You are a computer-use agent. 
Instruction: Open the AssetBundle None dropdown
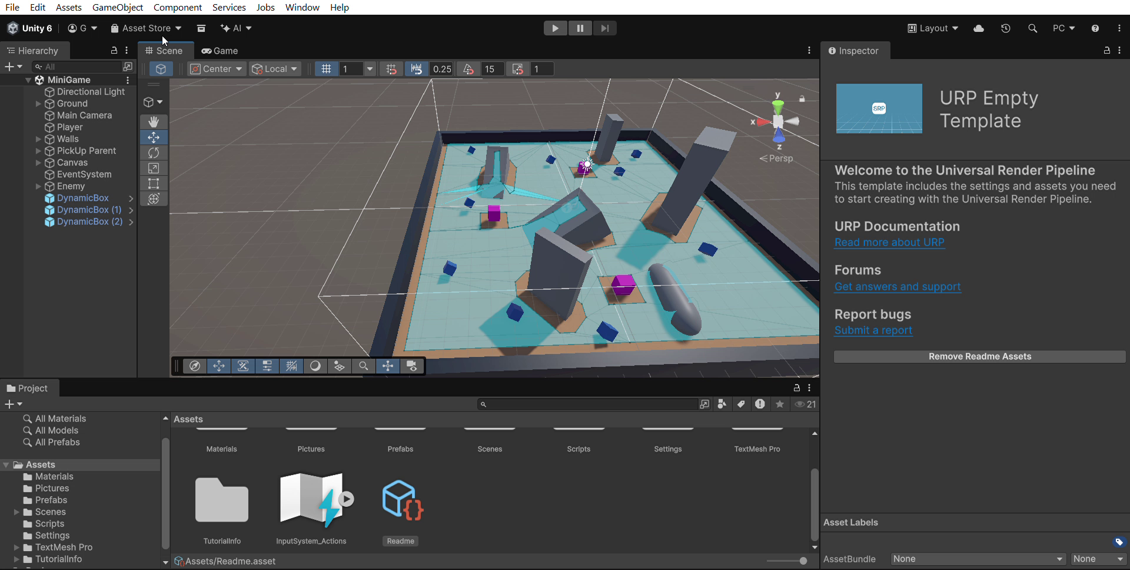click(978, 559)
